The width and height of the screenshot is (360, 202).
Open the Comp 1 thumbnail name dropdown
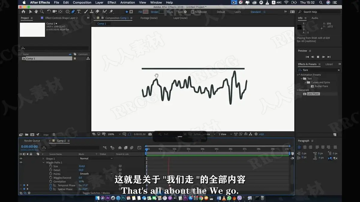click(52, 24)
